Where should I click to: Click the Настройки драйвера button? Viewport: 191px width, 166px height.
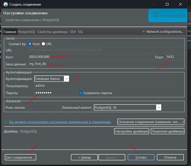point(131,131)
